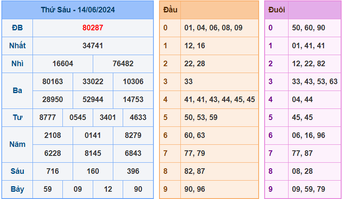Select Đầu row 4 values 41, 41, 43, 44, 45, 45

(x=219, y=99)
